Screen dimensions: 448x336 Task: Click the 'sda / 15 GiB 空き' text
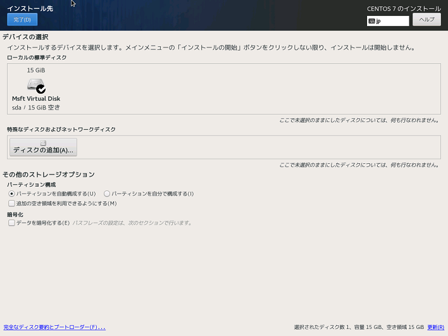pos(36,108)
